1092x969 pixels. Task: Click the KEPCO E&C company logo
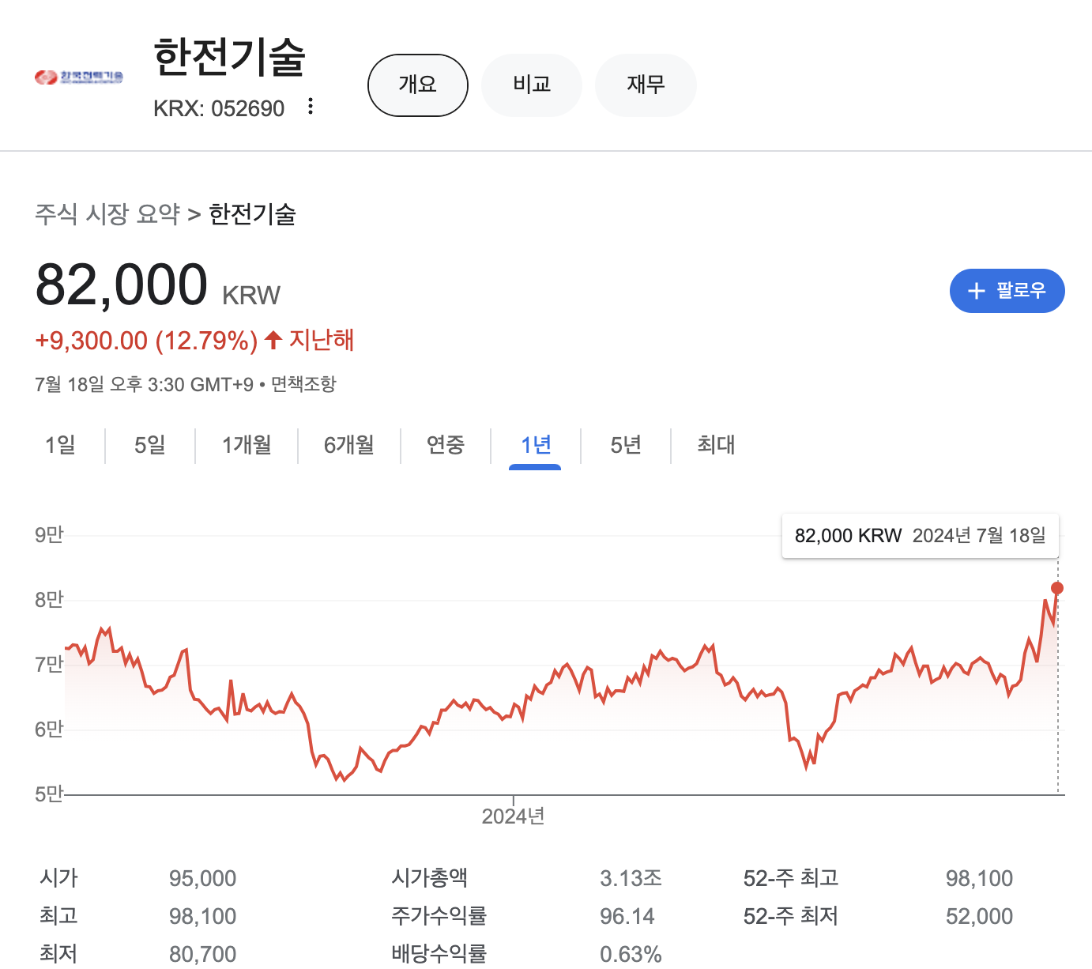(x=79, y=77)
